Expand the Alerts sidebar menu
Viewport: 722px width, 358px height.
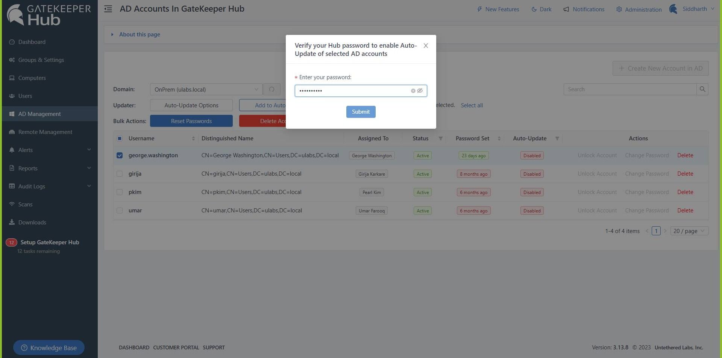click(x=50, y=150)
